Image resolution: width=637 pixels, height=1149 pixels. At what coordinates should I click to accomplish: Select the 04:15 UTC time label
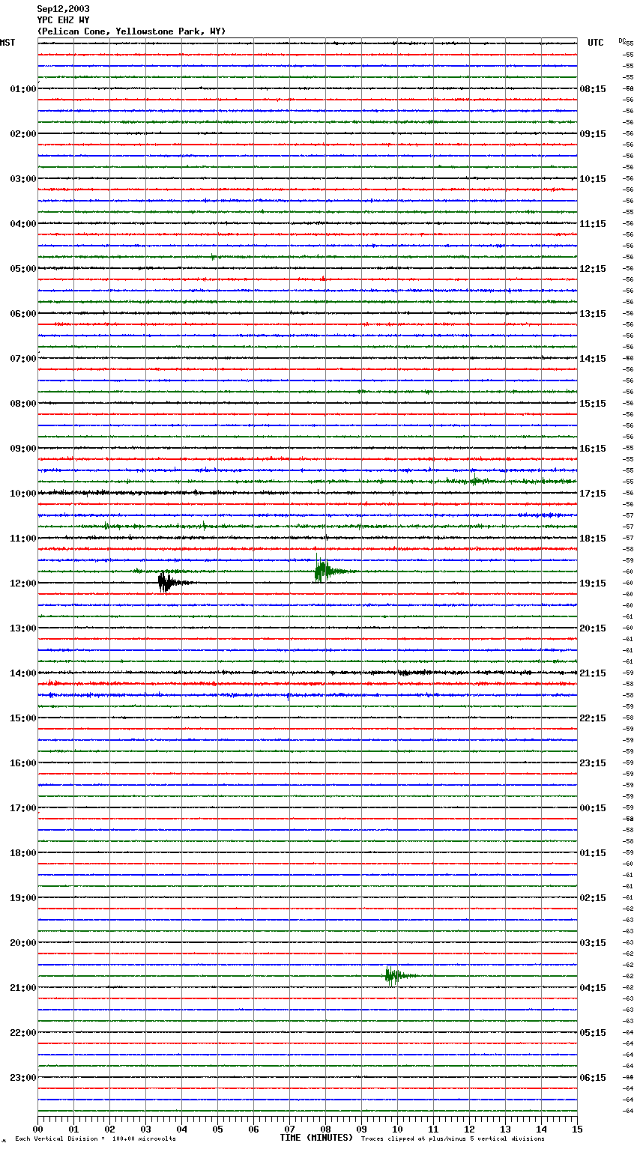click(593, 988)
